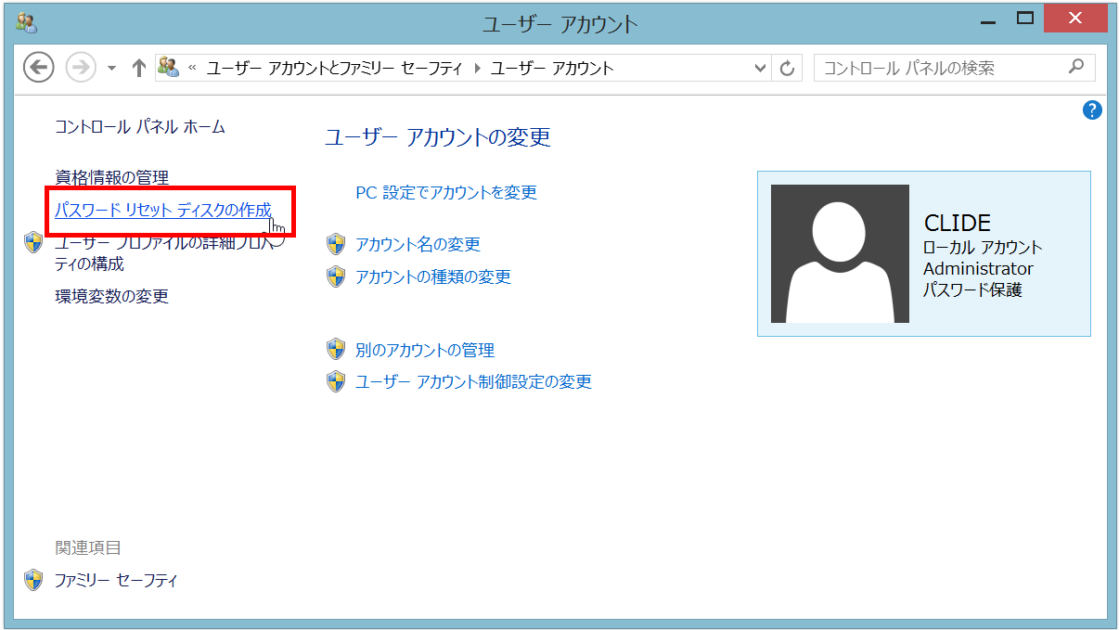
Task: Click the shield icon beside 別のアカウントの管理
Action: (x=336, y=350)
